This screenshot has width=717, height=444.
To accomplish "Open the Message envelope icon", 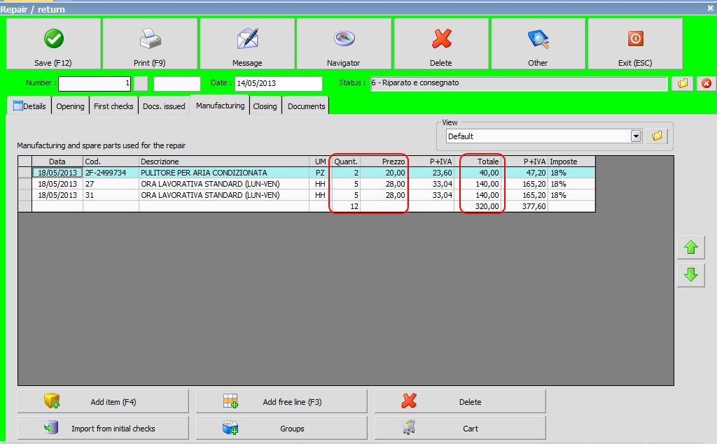I will [x=247, y=39].
